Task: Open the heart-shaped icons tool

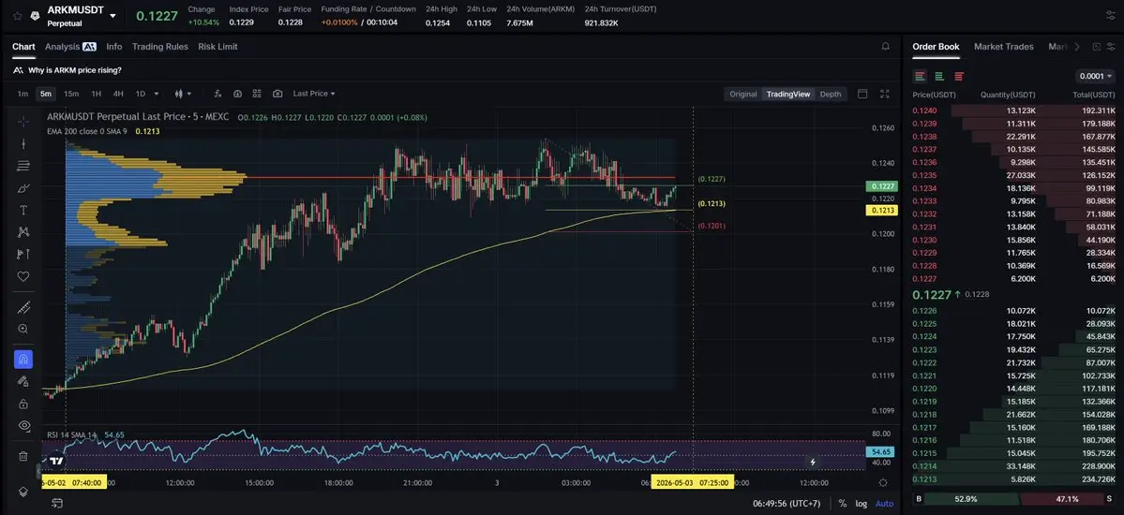Action: [x=22, y=276]
